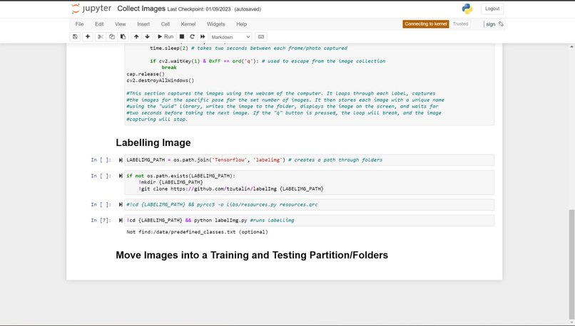Image resolution: width=575 pixels, height=326 pixels.
Task: Run LABELIMG_PATH cell with its run icon
Action: pyautogui.click(x=121, y=160)
